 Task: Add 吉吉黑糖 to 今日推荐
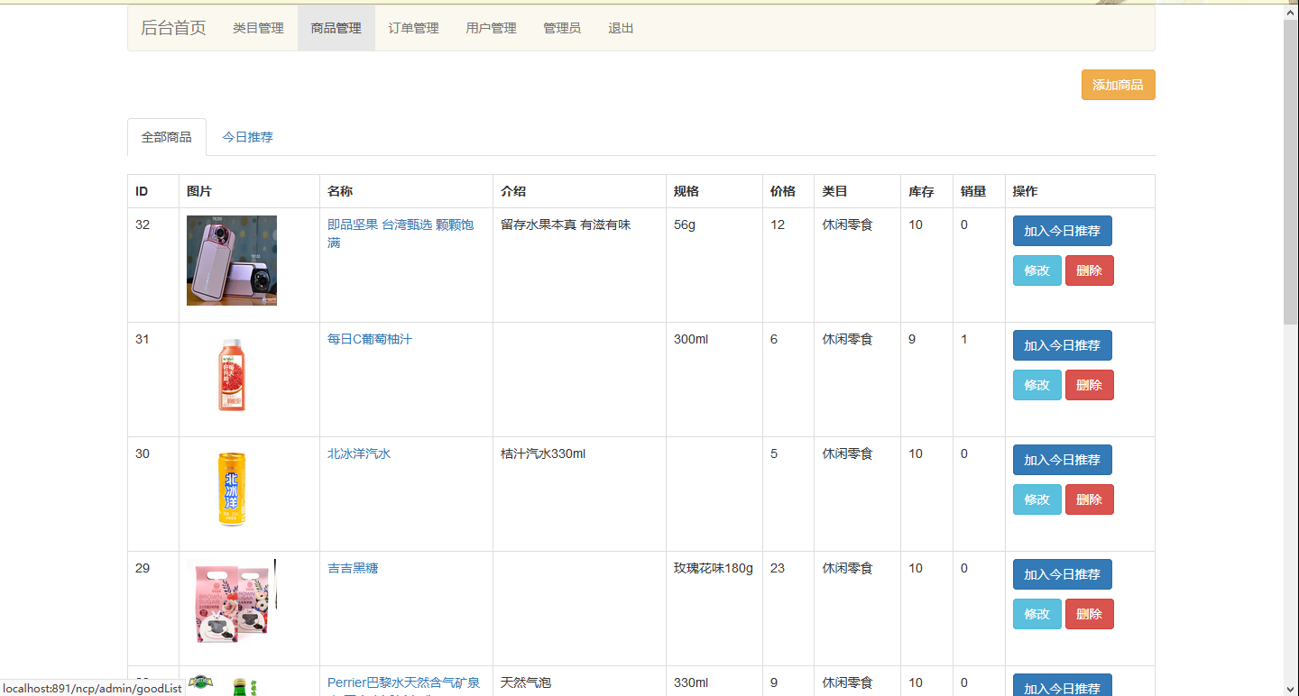tap(1063, 574)
